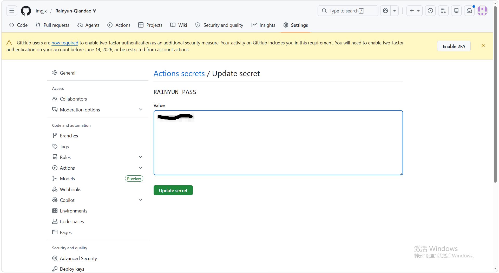The image size is (499, 273).
Task: Switch to the Agents tab
Action: coord(89,25)
